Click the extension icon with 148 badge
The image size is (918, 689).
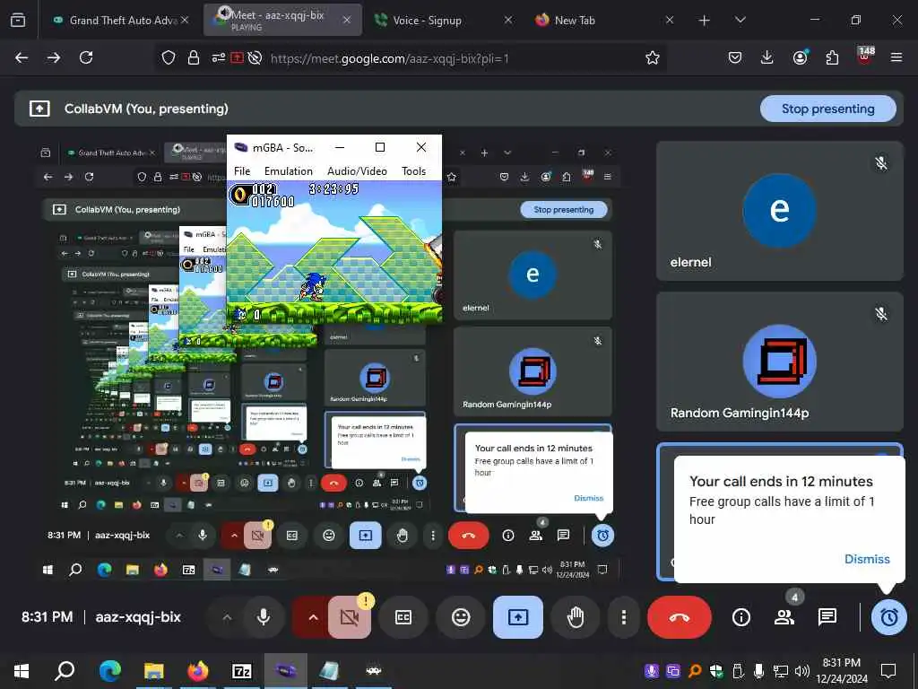865,57
